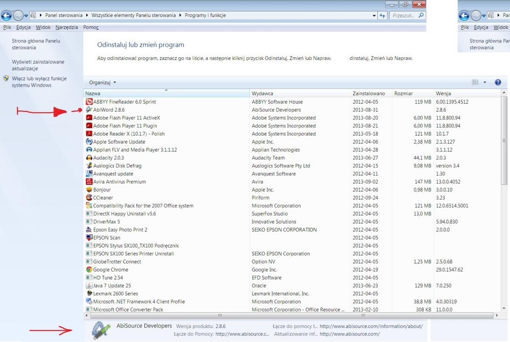This screenshot has height=342, width=510.
Task: Select the GlobeTrotter Connect row
Action: (292, 261)
